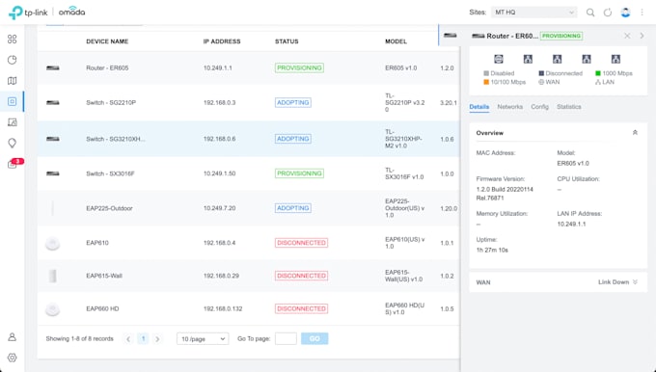Open the Map icon in the sidebar
The width and height of the screenshot is (656, 372).
13,81
